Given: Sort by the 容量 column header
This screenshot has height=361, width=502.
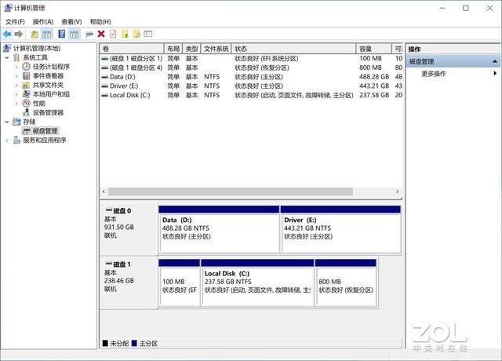Looking at the screenshot, I should tap(373, 49).
